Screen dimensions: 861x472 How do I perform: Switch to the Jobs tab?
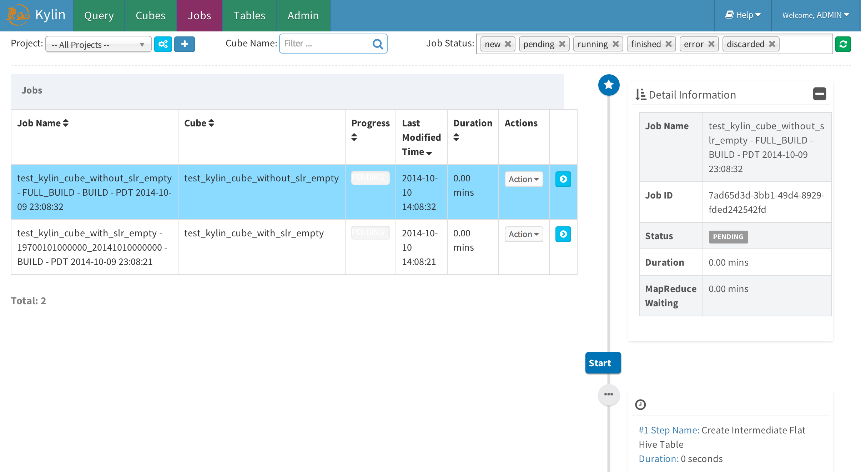pyautogui.click(x=200, y=15)
